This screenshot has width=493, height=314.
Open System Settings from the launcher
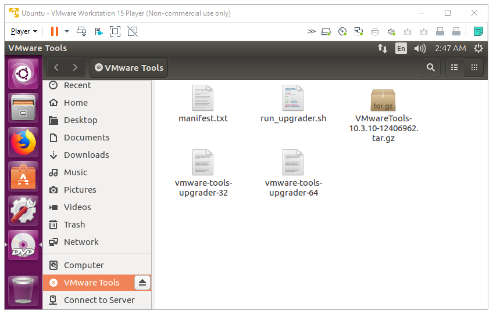(23, 211)
